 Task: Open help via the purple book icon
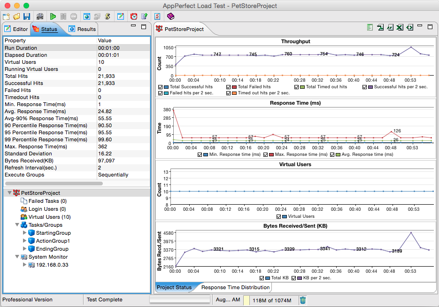pyautogui.click(x=170, y=16)
